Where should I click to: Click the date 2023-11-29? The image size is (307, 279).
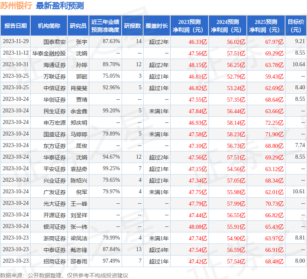pos(16,41)
